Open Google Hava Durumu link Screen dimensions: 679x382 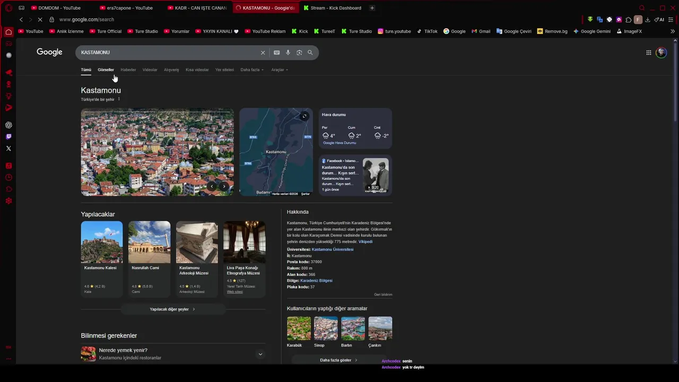click(x=339, y=143)
